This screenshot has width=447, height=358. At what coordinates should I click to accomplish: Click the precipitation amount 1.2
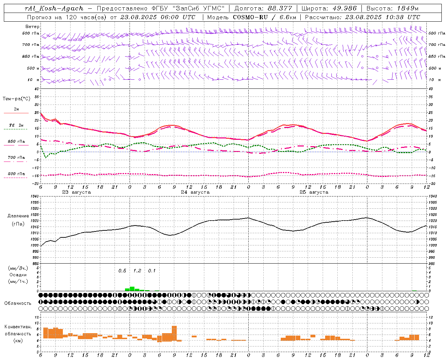[x=137, y=271]
